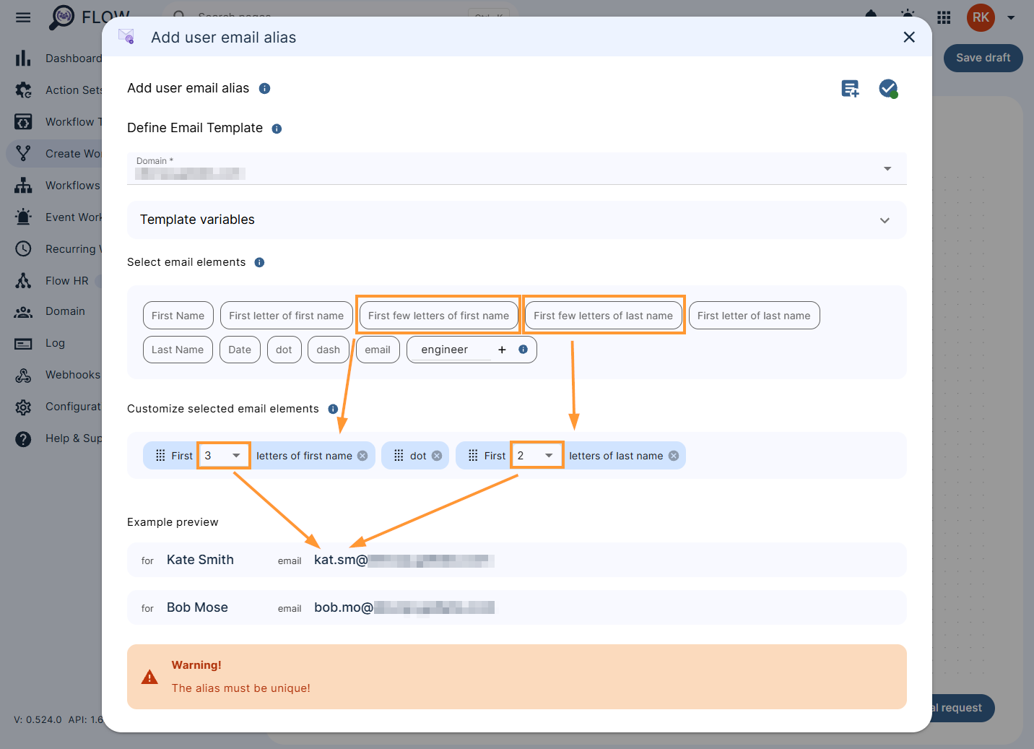
Task: Select the dot element button
Action: 284,350
